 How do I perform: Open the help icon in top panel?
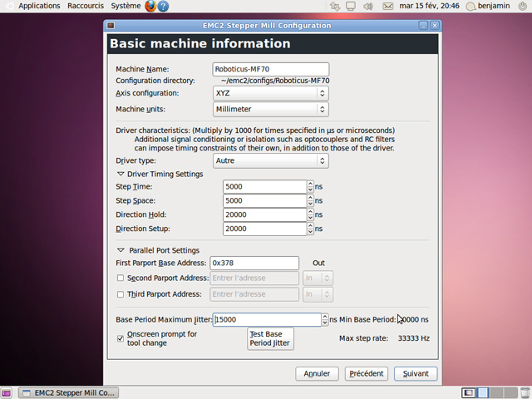(163, 6)
